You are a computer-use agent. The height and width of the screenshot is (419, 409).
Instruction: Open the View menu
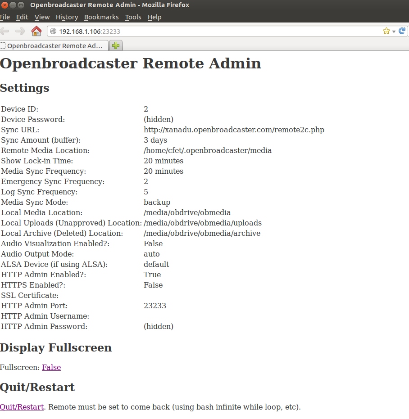(42, 17)
